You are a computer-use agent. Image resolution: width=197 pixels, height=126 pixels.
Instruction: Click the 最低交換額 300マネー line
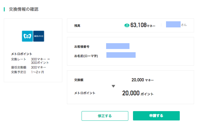click(x=29, y=67)
